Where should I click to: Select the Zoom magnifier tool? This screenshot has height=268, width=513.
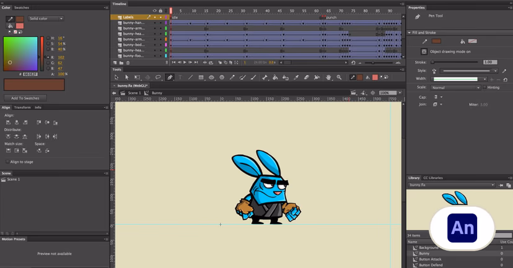pyautogui.click(x=339, y=77)
